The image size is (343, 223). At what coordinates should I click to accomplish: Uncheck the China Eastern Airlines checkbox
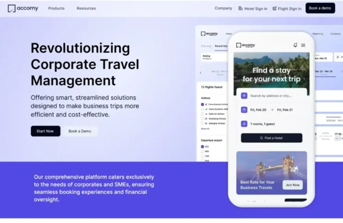point(202,104)
